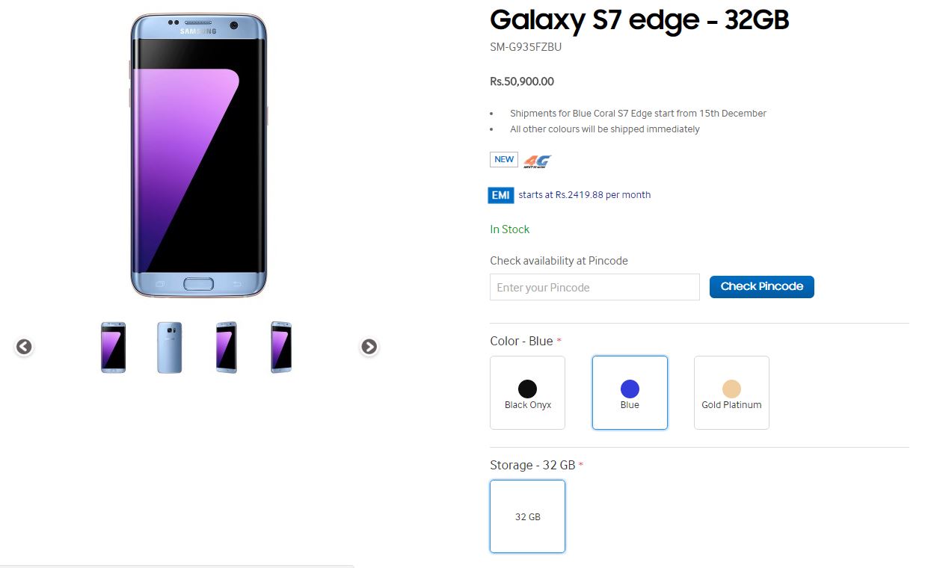Choose the Gold Platinum color option
Image resolution: width=934 pixels, height=568 pixels.
click(731, 392)
